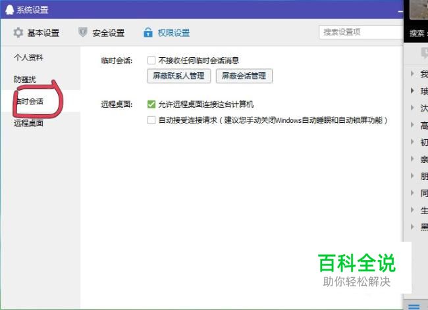Expand the contact group starting 高
This screenshot has height=310, width=428.
click(412, 125)
